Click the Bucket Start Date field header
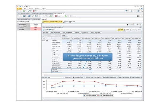 tap(96, 32)
